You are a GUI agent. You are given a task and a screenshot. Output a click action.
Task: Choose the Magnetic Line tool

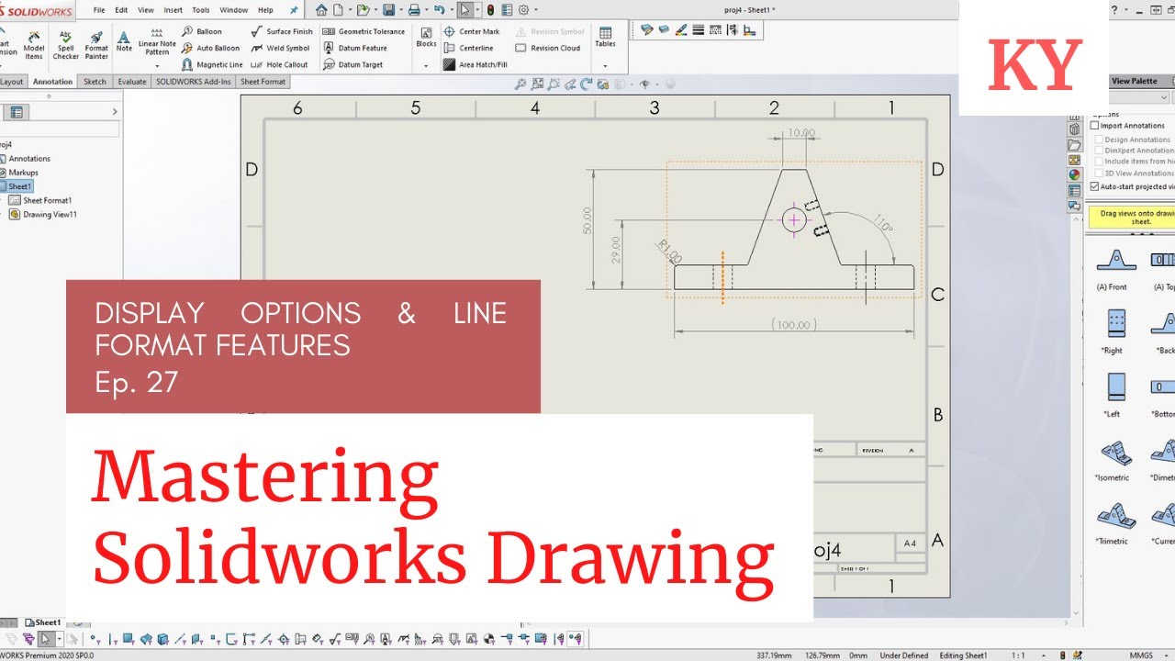212,64
